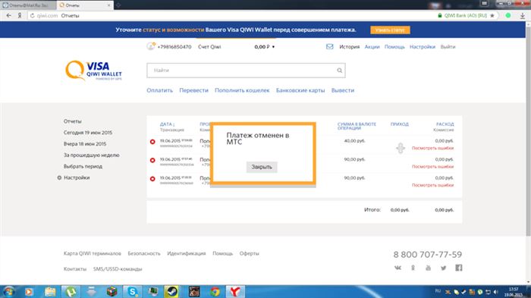This screenshot has height=298, width=531.
Task: Click red error status icon of second 90,00 row
Action: click(x=152, y=160)
